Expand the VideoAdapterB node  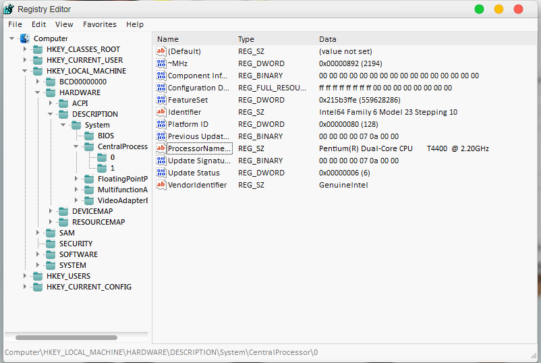click(x=76, y=200)
